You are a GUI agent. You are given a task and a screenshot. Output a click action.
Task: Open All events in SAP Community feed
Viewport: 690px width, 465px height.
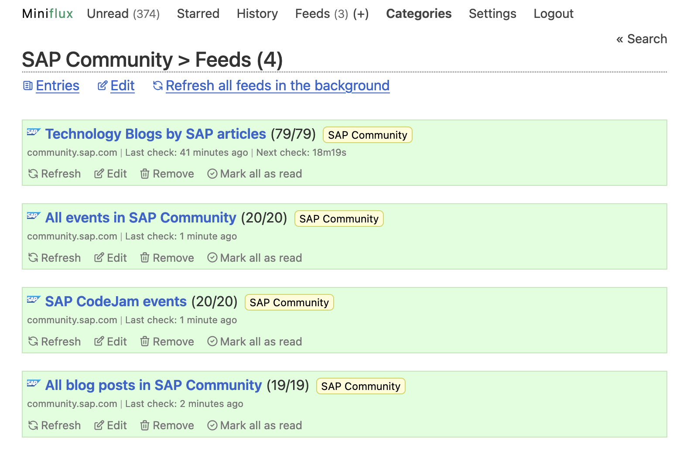[x=141, y=218]
